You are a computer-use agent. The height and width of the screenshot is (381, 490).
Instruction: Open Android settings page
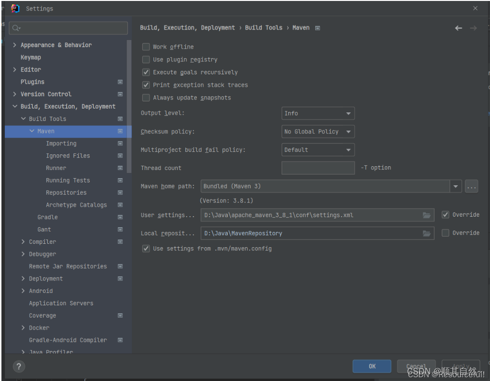(x=40, y=291)
